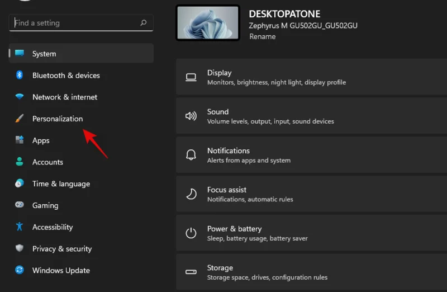The height and width of the screenshot is (292, 447).
Task: Open Privacy & security page
Action: click(x=81, y=248)
